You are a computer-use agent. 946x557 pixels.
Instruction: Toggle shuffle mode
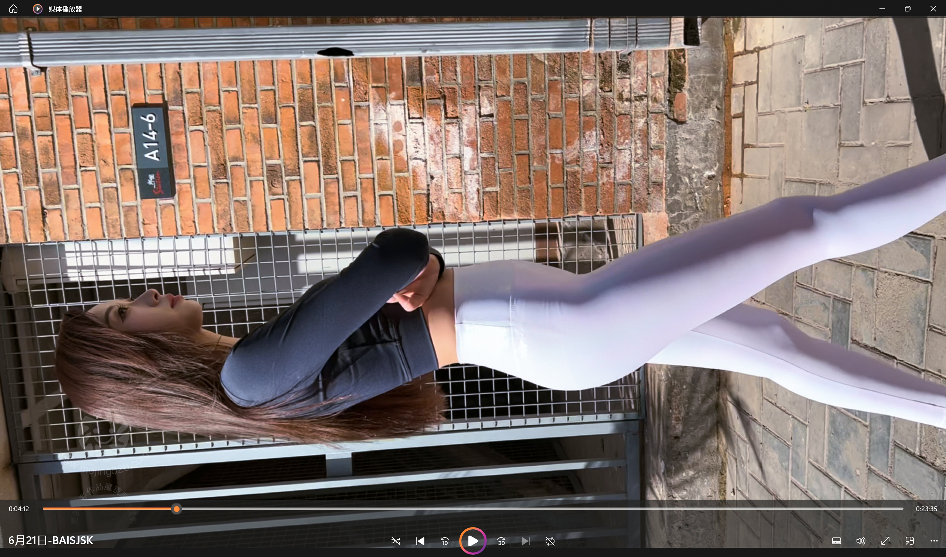(396, 541)
